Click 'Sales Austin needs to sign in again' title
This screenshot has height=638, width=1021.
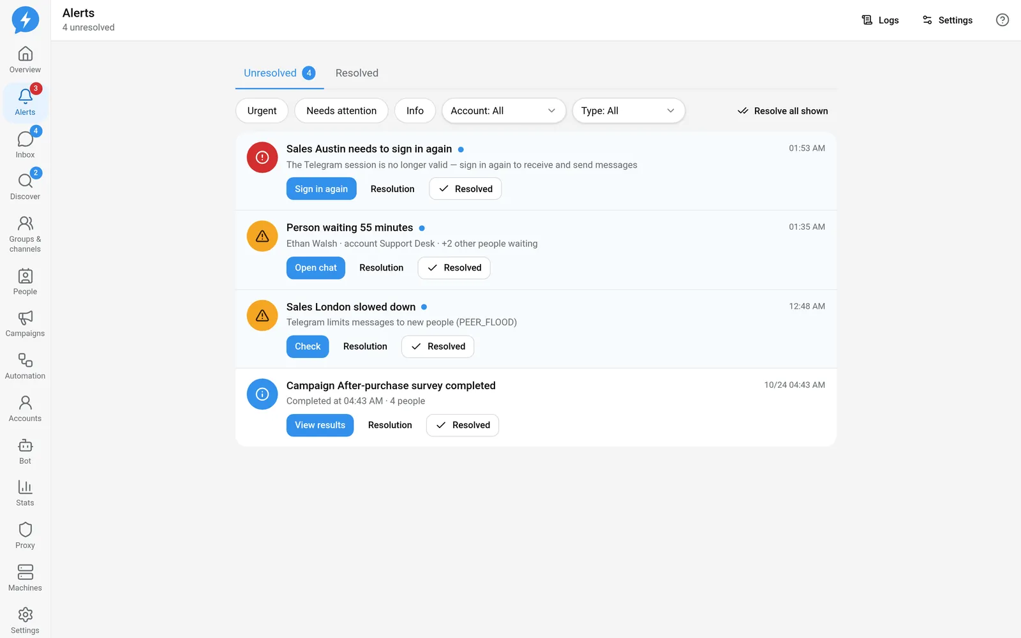coord(369,149)
